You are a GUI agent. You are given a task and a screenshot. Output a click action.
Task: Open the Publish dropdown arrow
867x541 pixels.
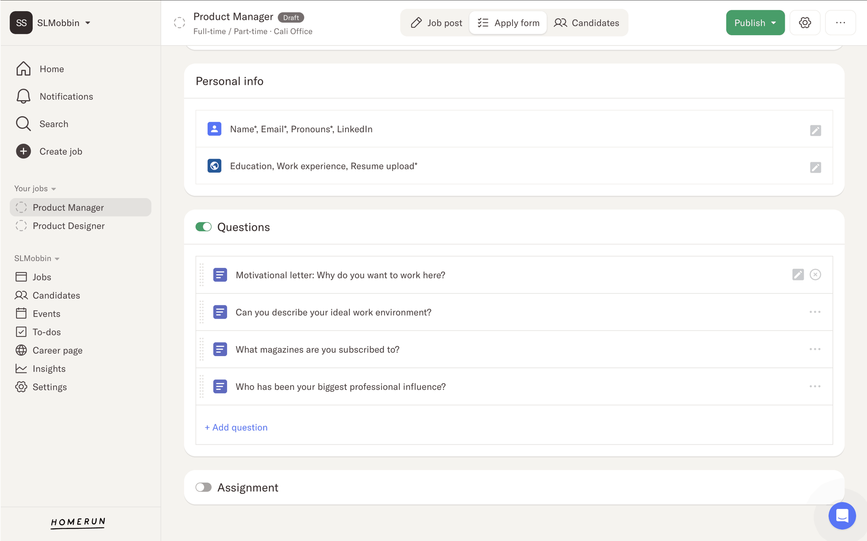(x=774, y=23)
